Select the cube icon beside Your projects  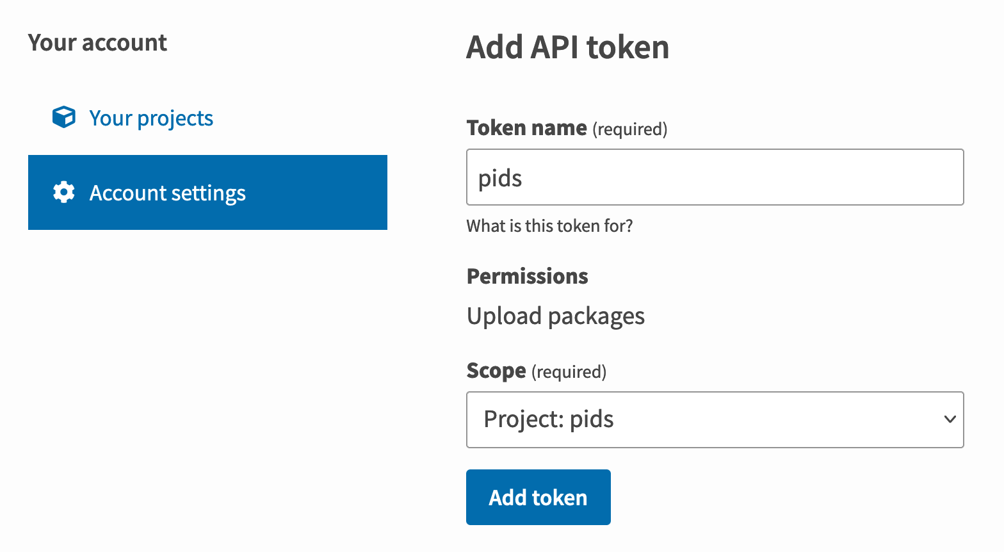click(63, 117)
